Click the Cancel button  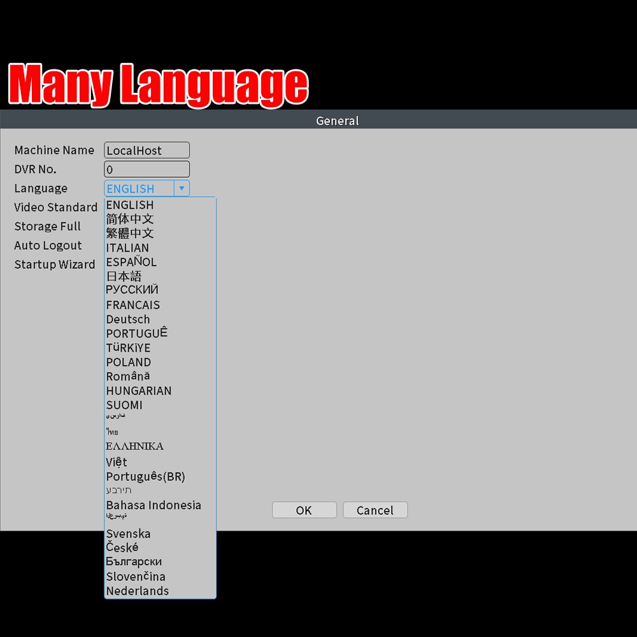click(375, 510)
